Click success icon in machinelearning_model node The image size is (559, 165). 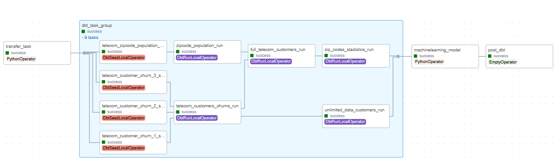tap(416, 56)
